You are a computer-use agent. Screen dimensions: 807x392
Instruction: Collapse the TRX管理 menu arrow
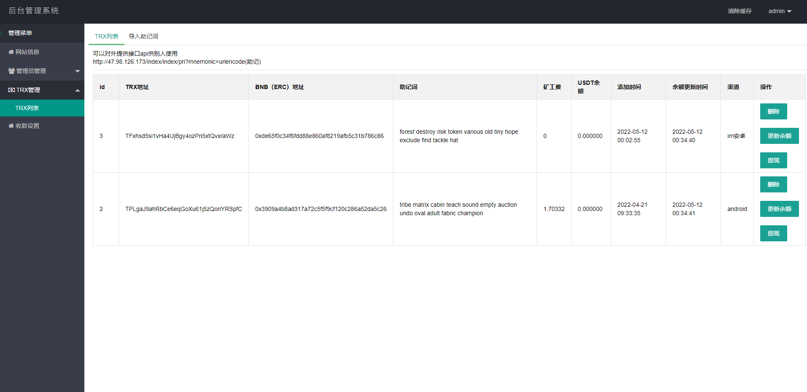pyautogui.click(x=78, y=90)
